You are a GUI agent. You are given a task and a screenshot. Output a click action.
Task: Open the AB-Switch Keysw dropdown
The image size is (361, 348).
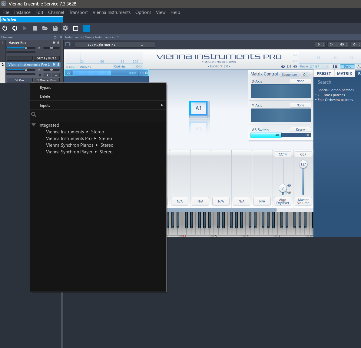(x=300, y=129)
